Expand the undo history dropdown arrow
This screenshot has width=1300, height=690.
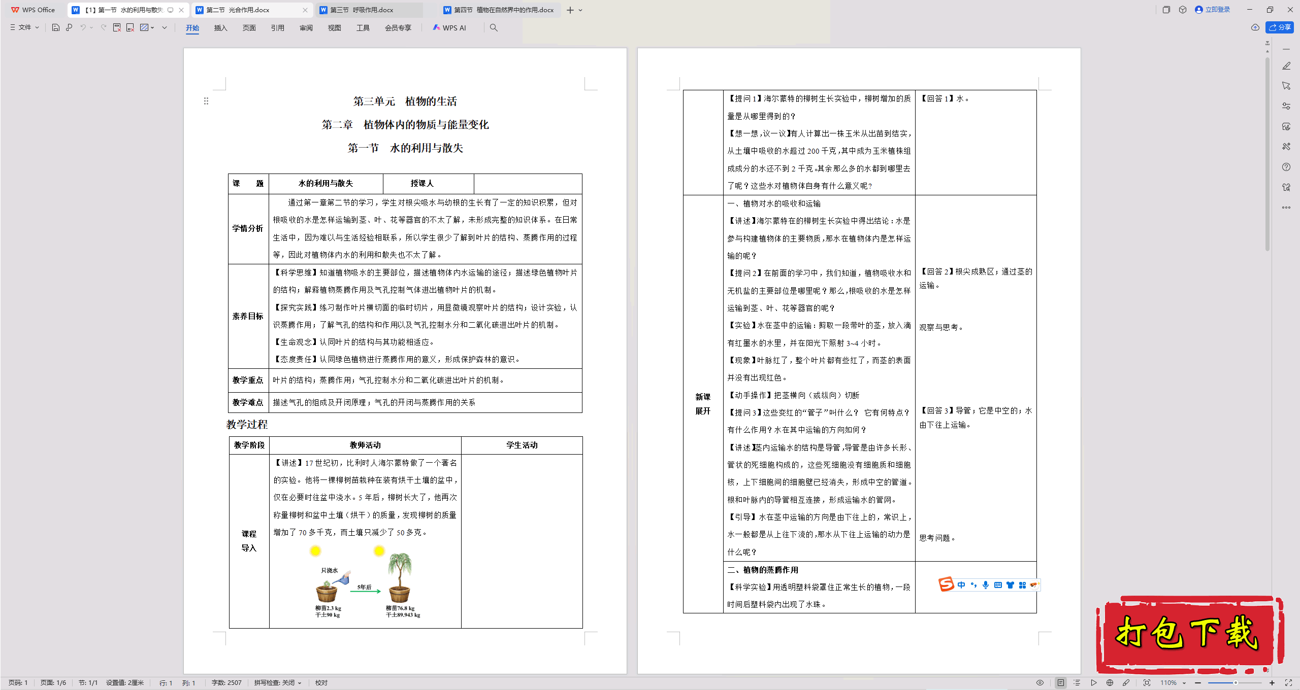(x=91, y=27)
